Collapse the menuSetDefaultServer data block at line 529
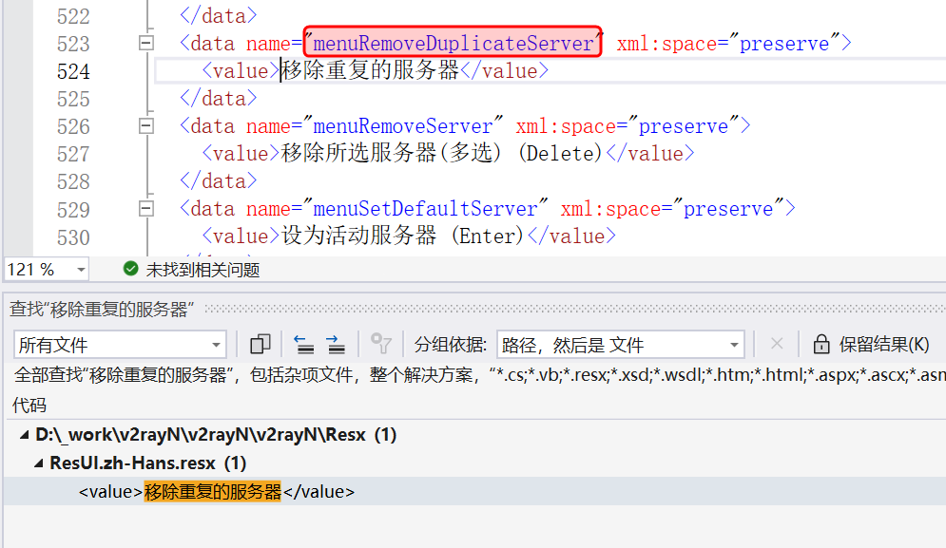 point(145,209)
